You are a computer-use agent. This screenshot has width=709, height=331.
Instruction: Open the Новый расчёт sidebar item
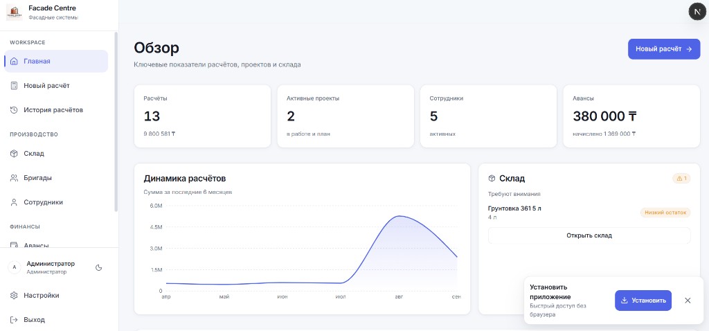(x=56, y=85)
